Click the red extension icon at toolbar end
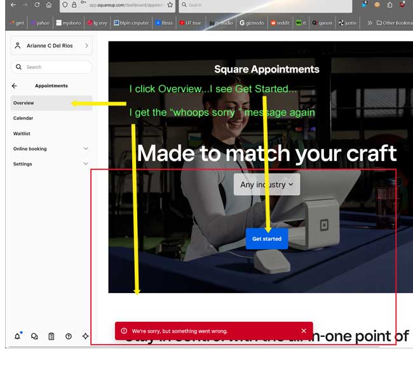413x384 pixels. point(402,4)
